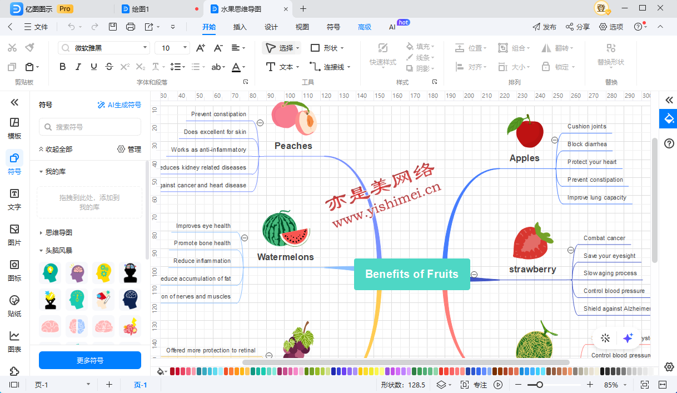The image size is (677, 393).
Task: Toggle subscript formatting
Action: 140,67
